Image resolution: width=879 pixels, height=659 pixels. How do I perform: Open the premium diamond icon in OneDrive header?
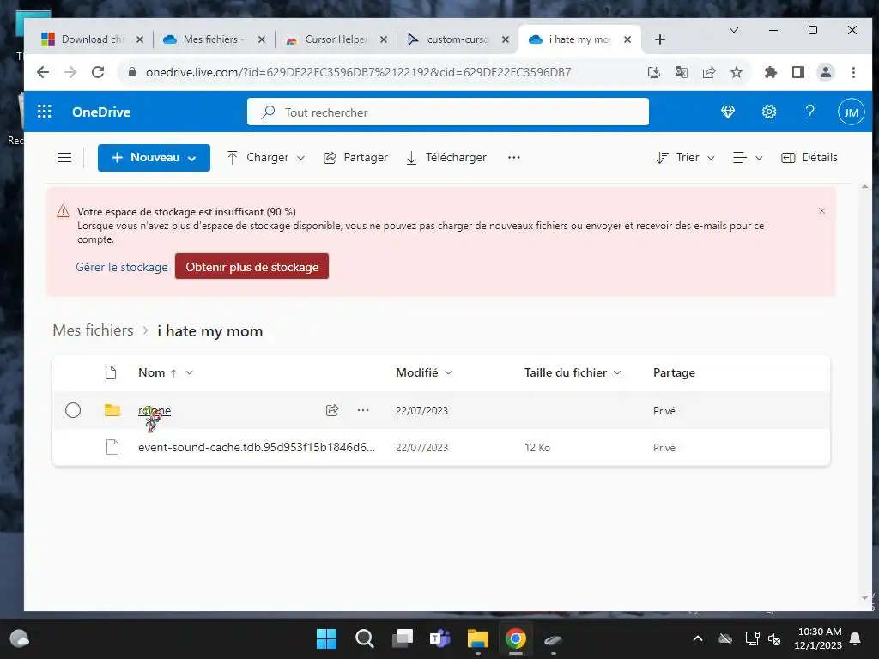(x=728, y=112)
